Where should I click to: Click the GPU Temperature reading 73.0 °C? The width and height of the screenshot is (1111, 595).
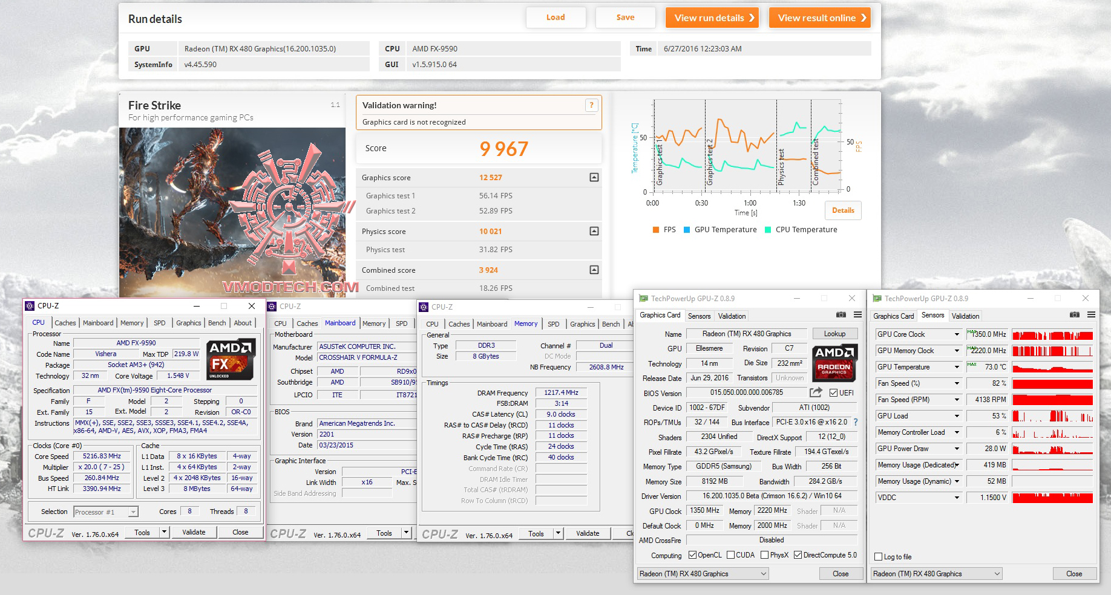point(988,367)
